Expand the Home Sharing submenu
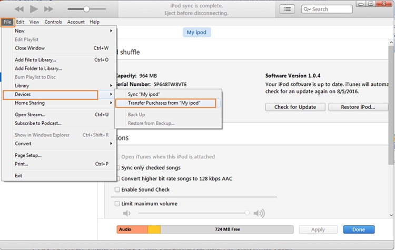The height and width of the screenshot is (250, 395). (59, 103)
